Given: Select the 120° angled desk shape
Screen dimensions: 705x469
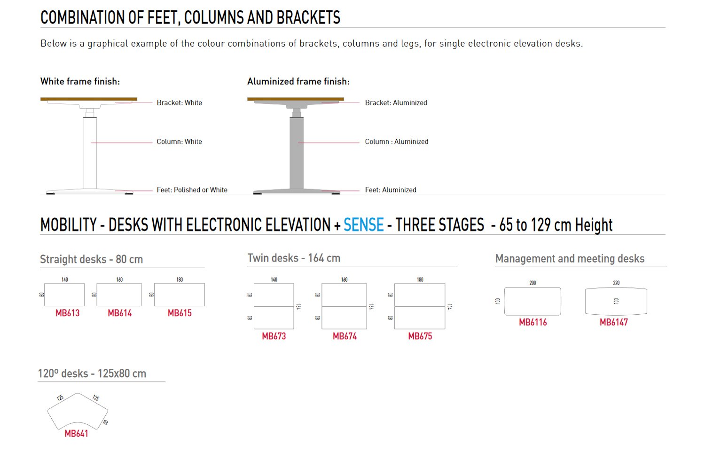Looking at the screenshot, I should tap(78, 412).
